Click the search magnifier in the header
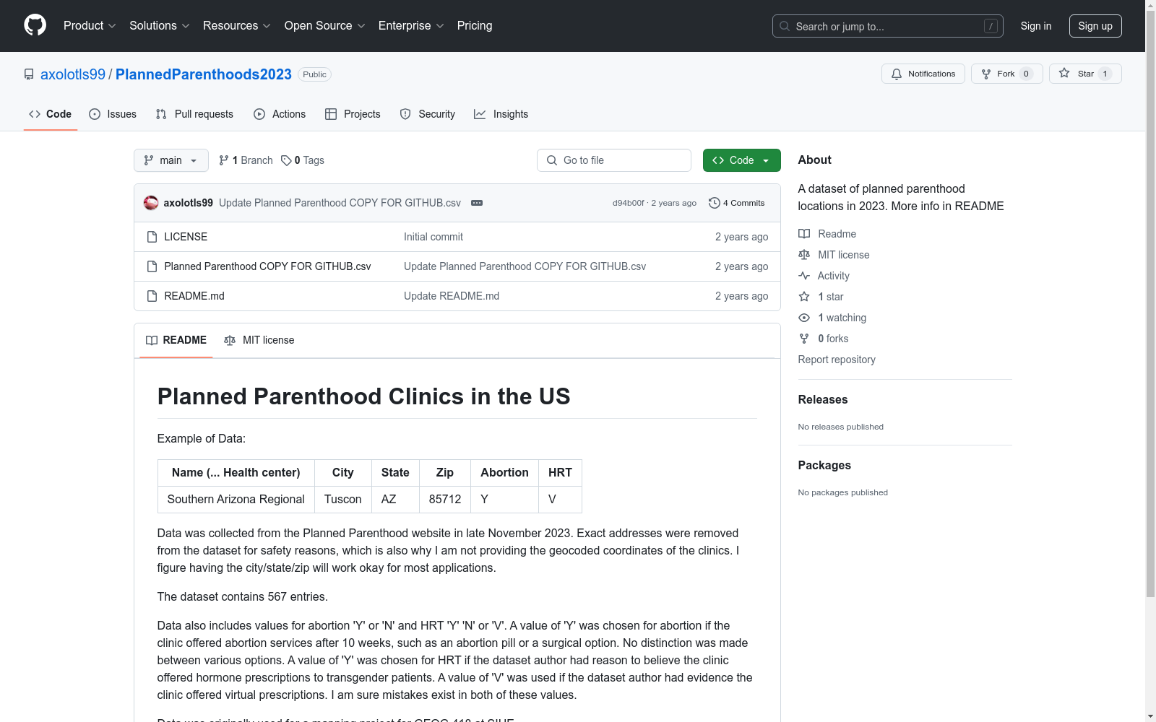 (x=785, y=26)
